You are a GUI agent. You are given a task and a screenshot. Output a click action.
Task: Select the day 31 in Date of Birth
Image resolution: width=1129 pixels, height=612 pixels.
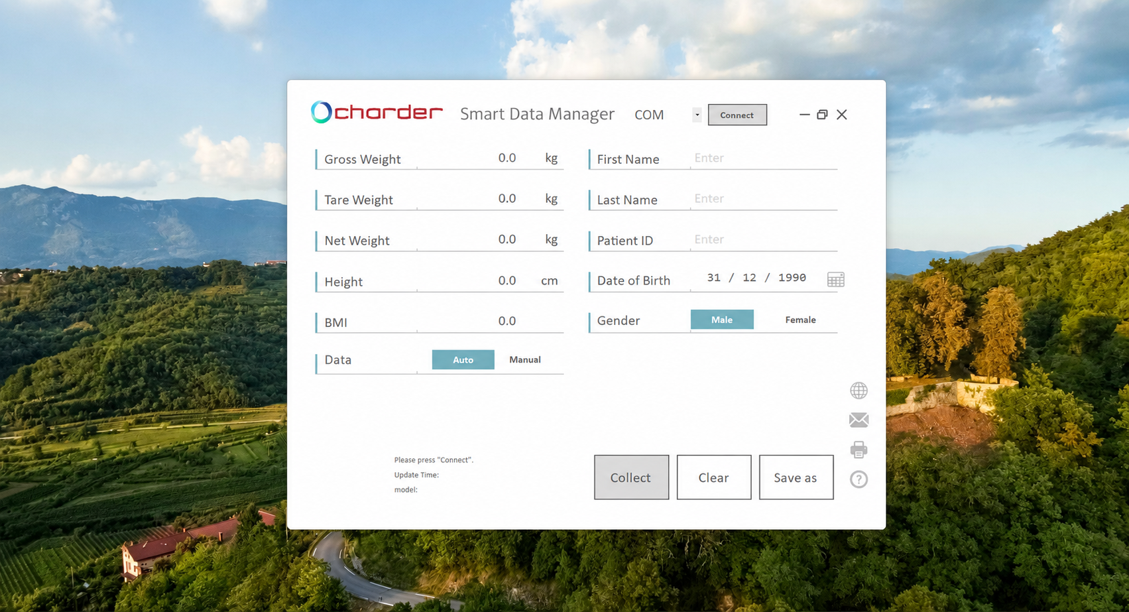point(713,278)
